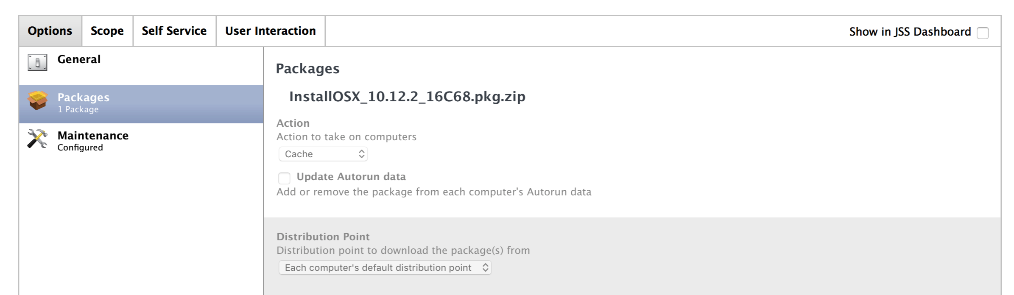The image size is (1014, 295).
Task: Click the Distribution Point dropdown arrows
Action: [x=486, y=267]
